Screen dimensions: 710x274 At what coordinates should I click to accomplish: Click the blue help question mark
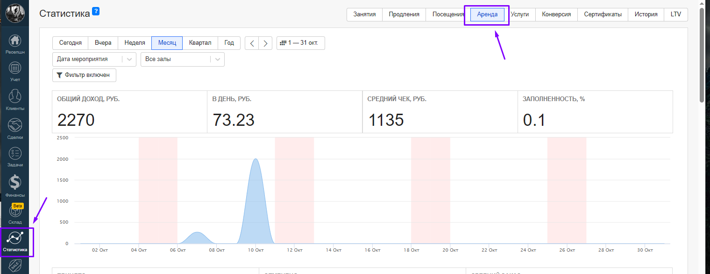coord(96,11)
